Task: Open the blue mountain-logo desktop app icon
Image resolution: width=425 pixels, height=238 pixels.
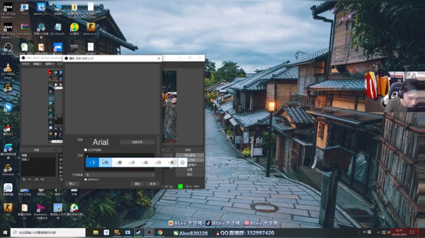Action: [x=57, y=47]
